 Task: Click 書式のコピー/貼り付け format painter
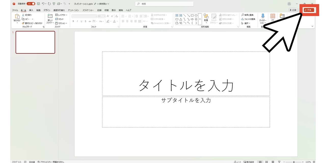click(32, 23)
